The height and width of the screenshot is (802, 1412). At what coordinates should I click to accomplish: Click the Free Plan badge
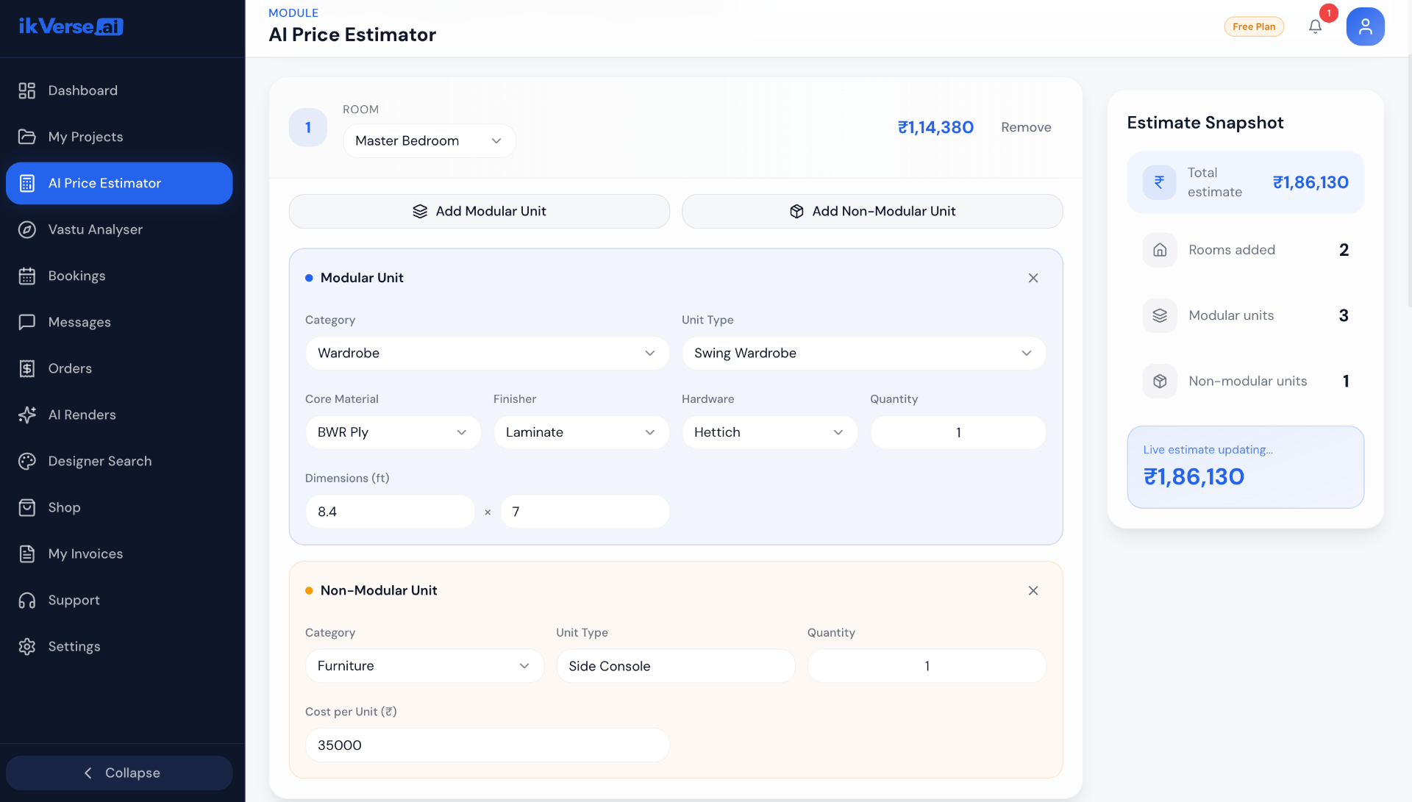[x=1254, y=26]
